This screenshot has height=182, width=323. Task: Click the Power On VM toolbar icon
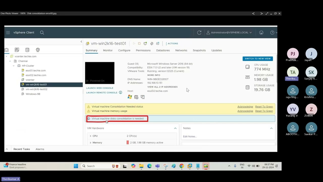pos(134,43)
